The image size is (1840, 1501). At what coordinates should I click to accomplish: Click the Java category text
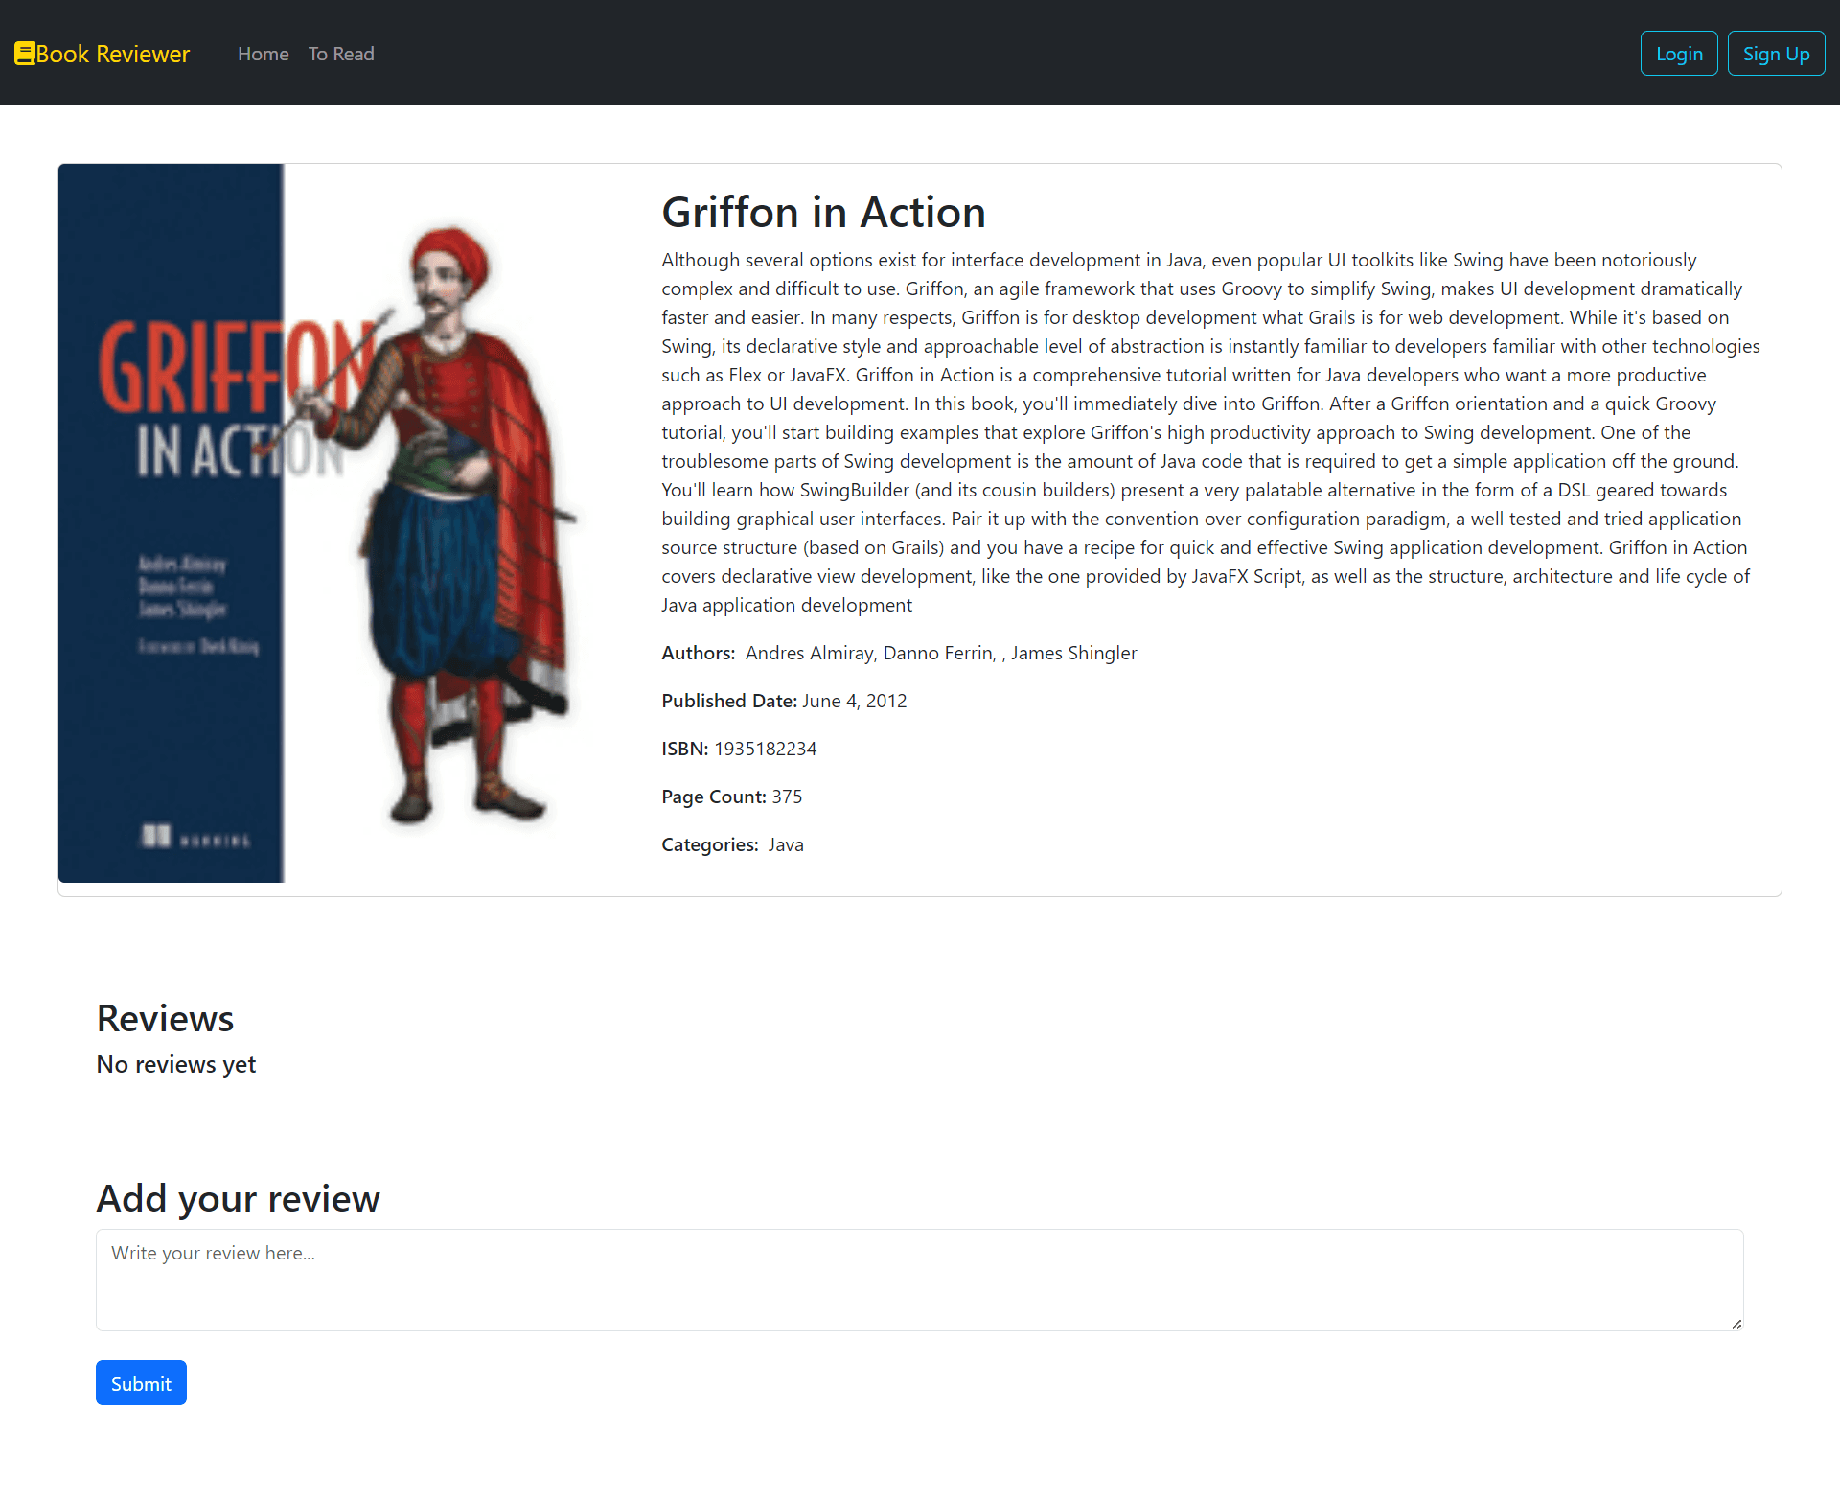coord(786,844)
